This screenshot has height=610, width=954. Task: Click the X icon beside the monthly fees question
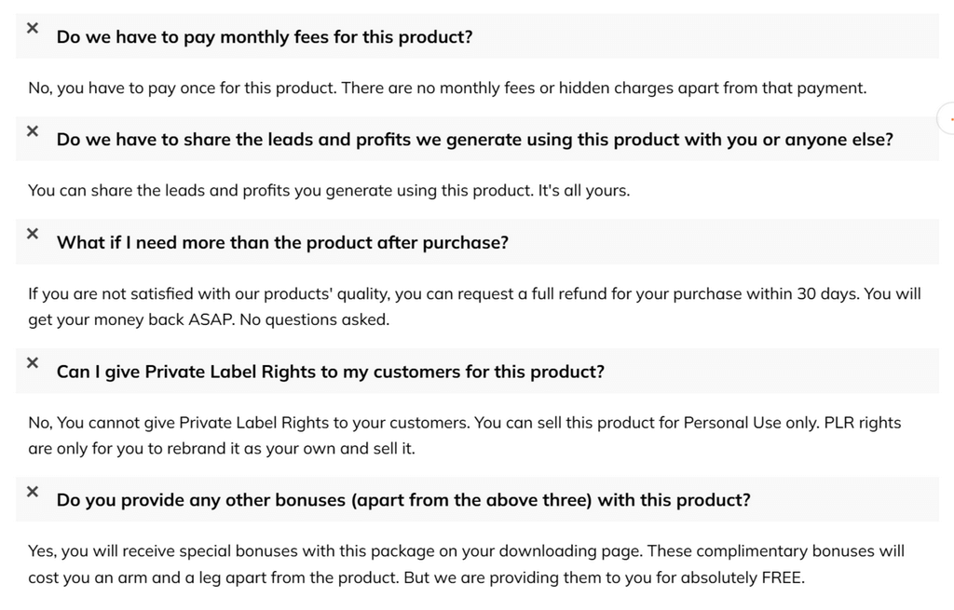pos(33,29)
